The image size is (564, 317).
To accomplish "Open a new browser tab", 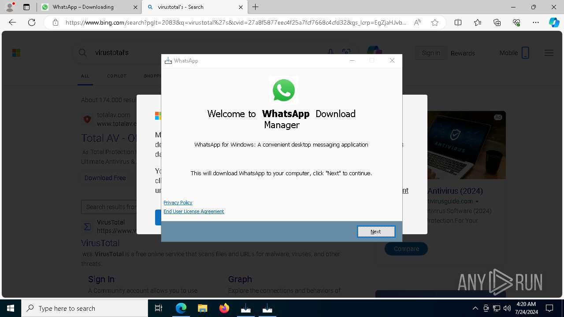I will click(256, 7).
